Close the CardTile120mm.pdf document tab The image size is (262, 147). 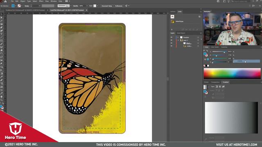tap(86, 10)
